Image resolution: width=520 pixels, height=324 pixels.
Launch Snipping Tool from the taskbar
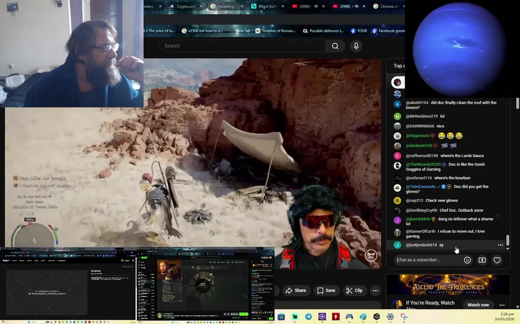404,317
